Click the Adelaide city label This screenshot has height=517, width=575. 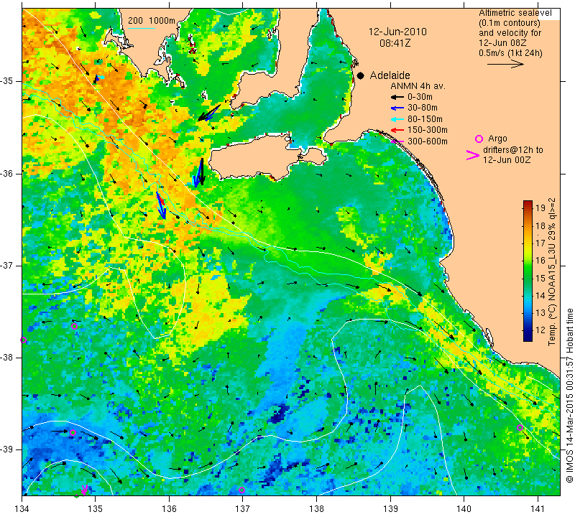390,75
